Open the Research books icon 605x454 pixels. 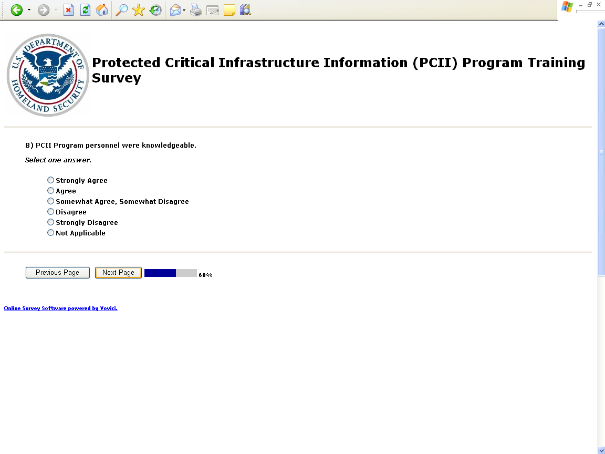pos(245,10)
